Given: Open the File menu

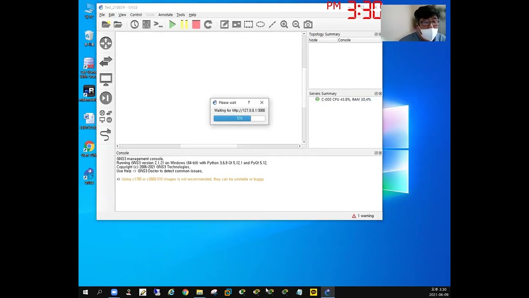Looking at the screenshot, I should pyautogui.click(x=102, y=15).
